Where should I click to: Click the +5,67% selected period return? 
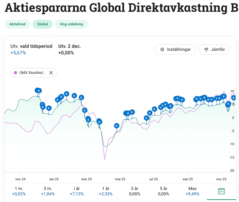pos(18,53)
